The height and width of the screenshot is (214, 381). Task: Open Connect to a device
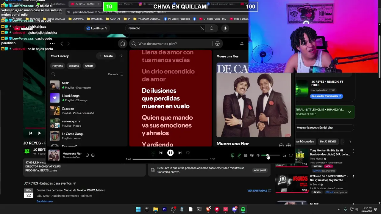(252, 155)
